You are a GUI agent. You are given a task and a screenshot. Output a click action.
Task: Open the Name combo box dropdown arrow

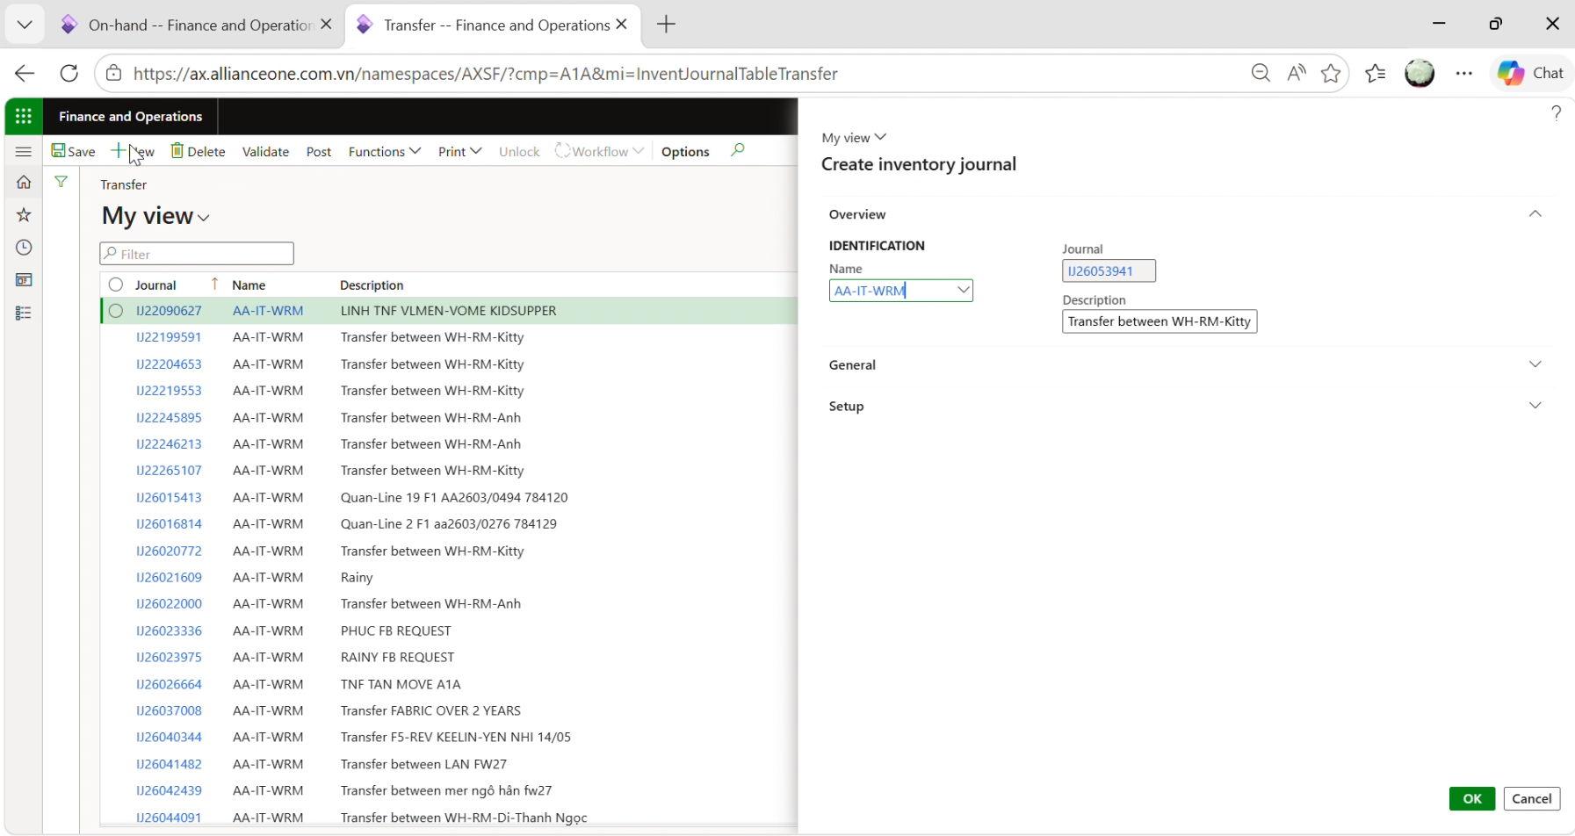[x=963, y=290]
